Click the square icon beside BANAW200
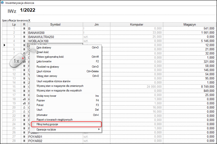 (24, 33)
